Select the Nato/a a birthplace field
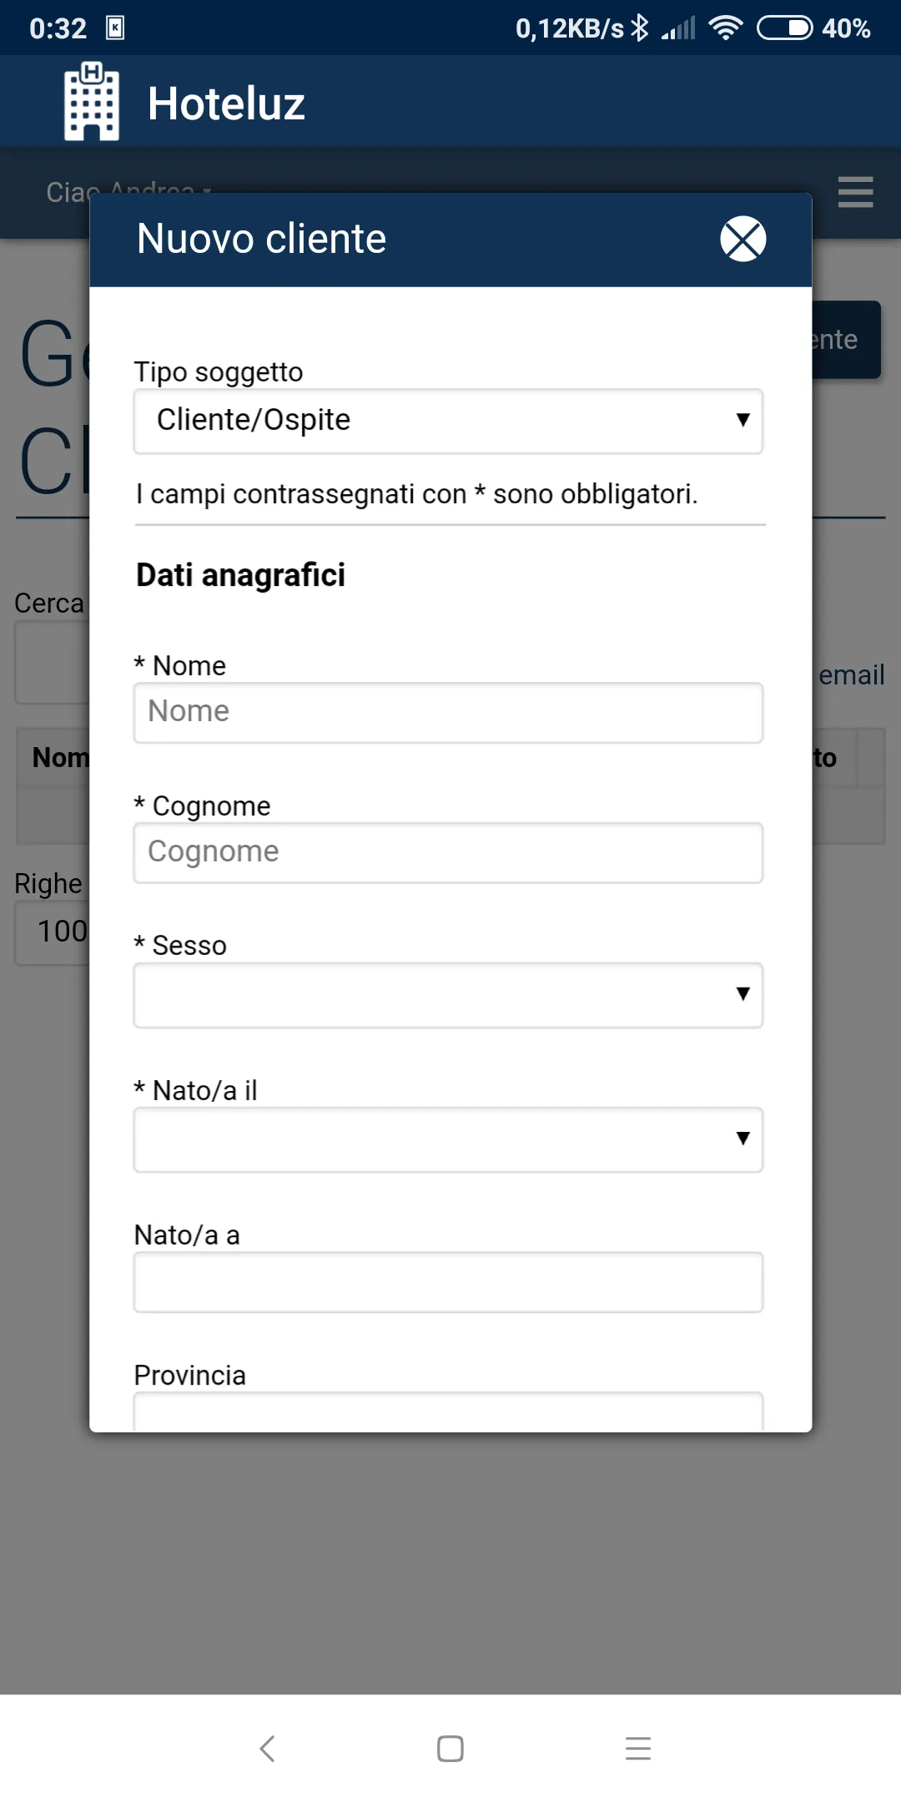This screenshot has height=1803, width=901. coord(448,1281)
